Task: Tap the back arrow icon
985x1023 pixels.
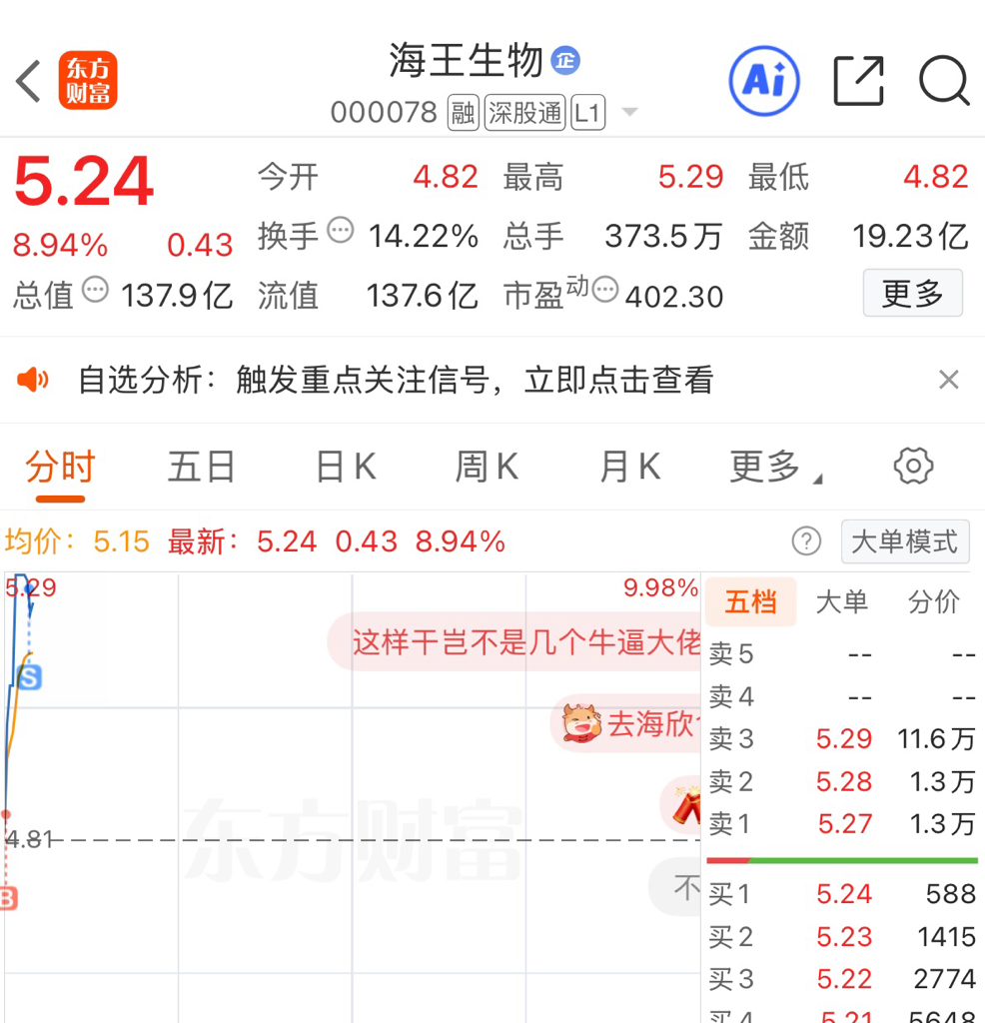Action: click(29, 81)
